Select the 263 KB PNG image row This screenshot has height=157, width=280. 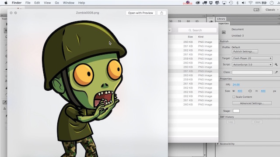click(x=193, y=75)
